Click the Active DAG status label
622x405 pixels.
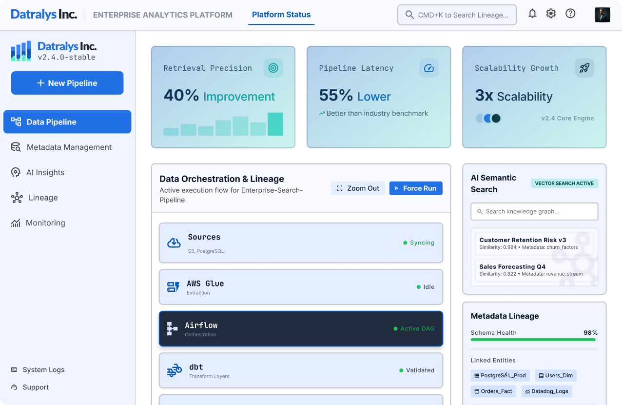(414, 328)
